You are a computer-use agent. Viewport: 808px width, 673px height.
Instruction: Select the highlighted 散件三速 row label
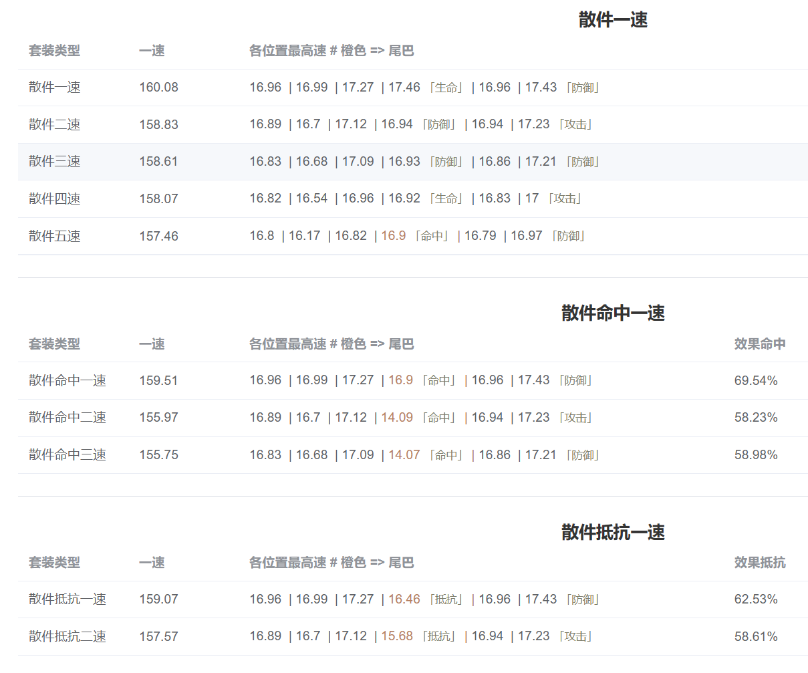[x=55, y=162]
